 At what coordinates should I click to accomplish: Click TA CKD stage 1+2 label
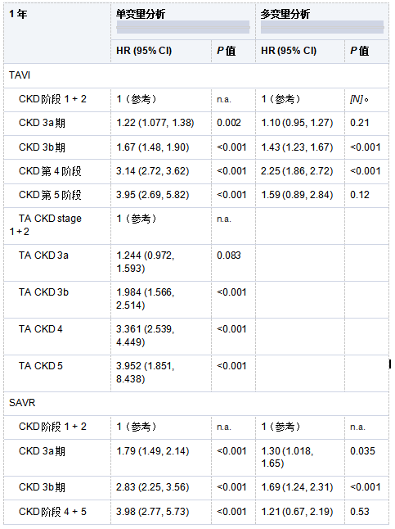pyautogui.click(x=46, y=225)
